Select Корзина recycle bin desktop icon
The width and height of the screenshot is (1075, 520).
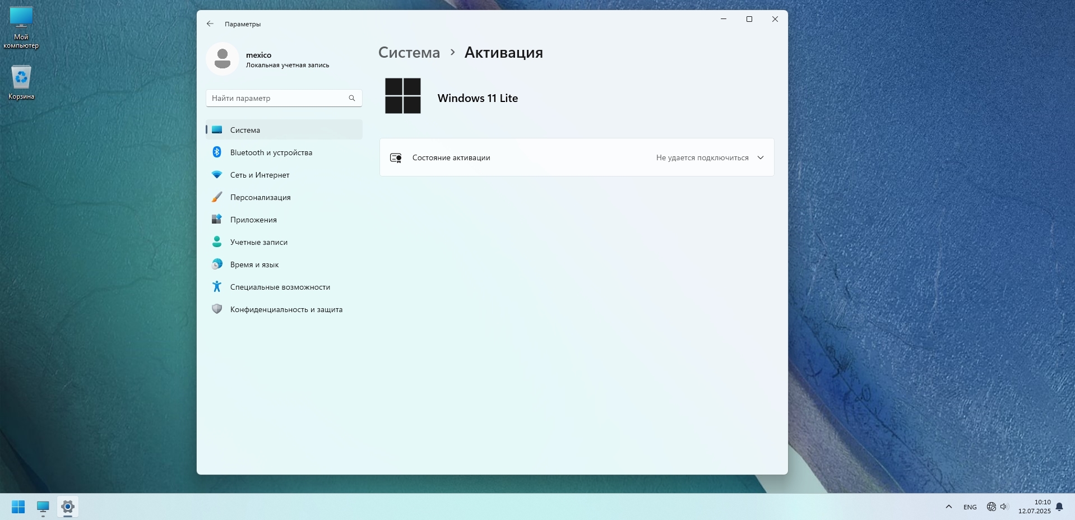21,82
